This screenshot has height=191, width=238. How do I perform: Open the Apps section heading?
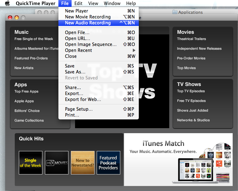click(x=21, y=85)
